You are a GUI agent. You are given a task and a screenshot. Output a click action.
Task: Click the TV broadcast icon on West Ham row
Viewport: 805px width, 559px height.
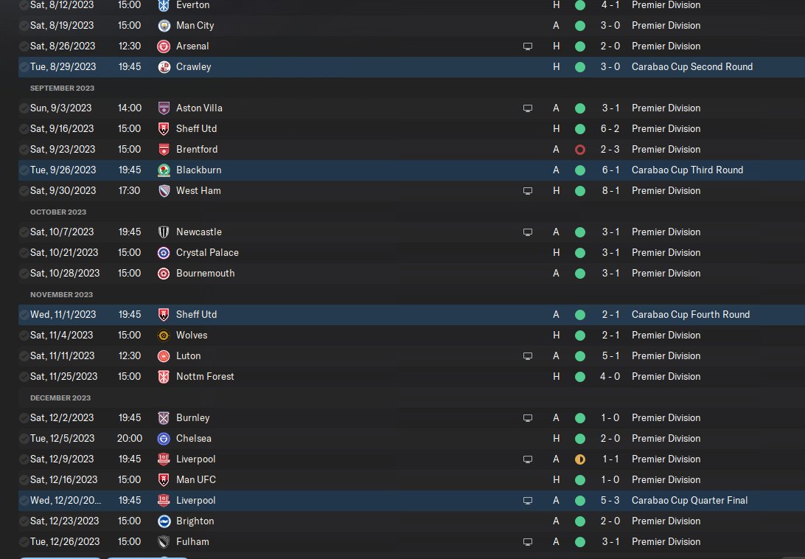coord(528,191)
